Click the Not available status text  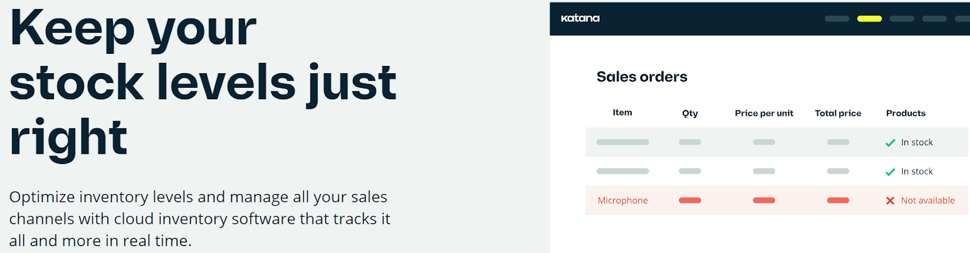[928, 200]
